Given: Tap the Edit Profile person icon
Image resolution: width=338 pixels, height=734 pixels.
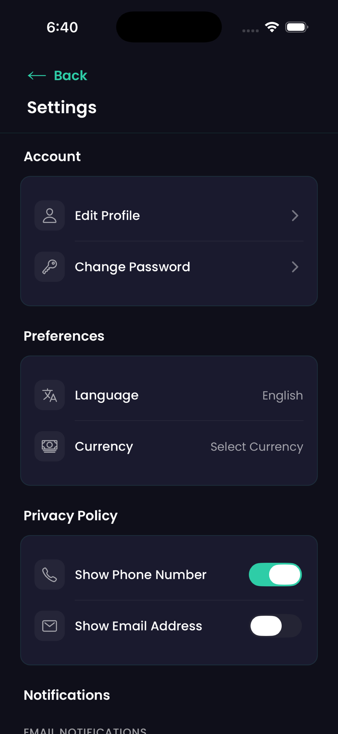Looking at the screenshot, I should pyautogui.click(x=50, y=215).
